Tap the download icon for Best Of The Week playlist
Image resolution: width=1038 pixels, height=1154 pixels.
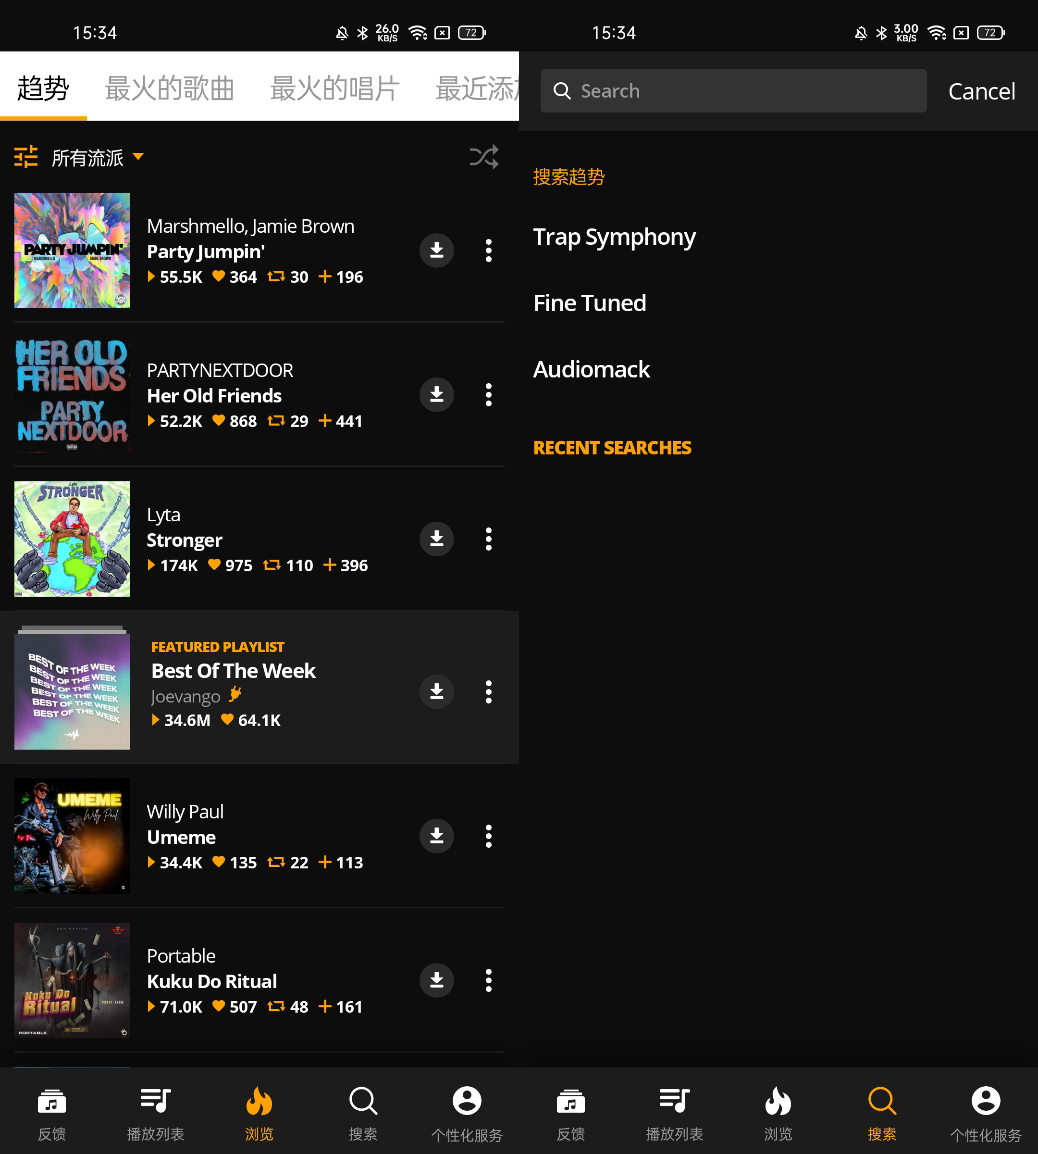437,692
